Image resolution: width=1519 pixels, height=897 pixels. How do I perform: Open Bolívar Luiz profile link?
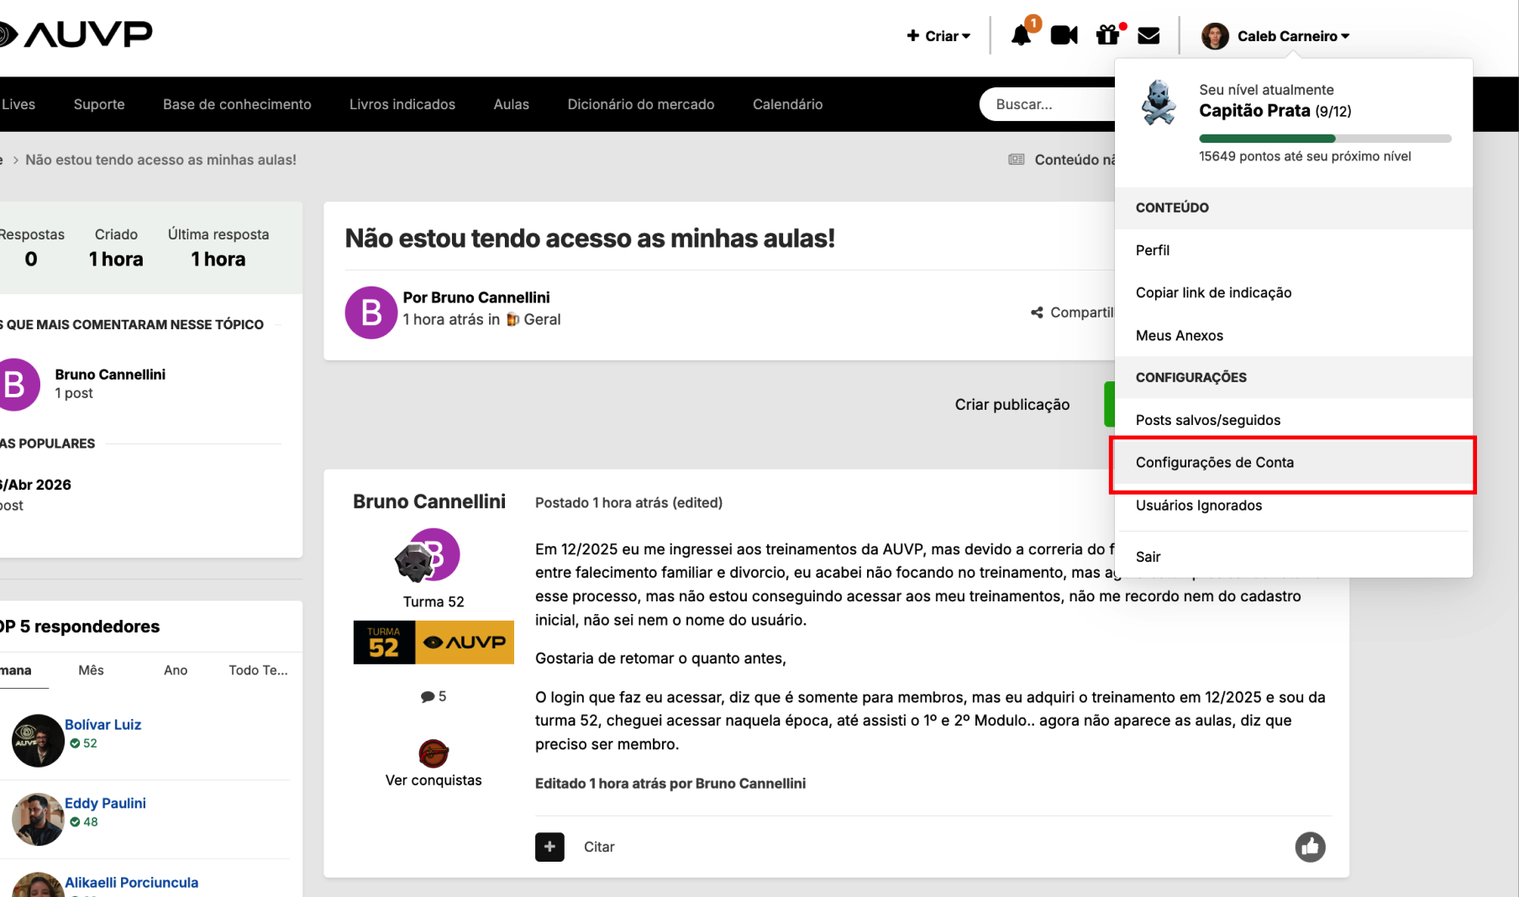(102, 725)
